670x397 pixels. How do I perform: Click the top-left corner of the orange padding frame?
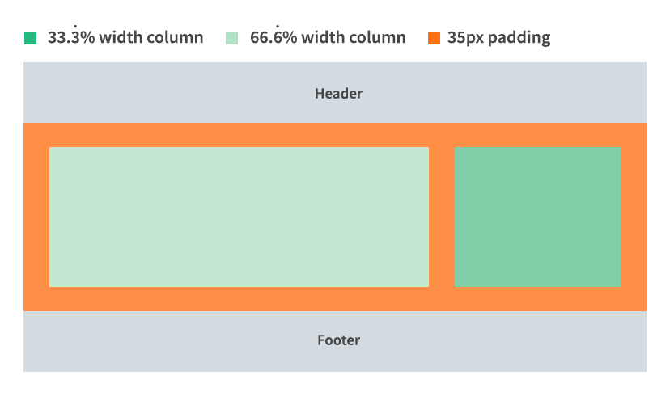point(27,126)
